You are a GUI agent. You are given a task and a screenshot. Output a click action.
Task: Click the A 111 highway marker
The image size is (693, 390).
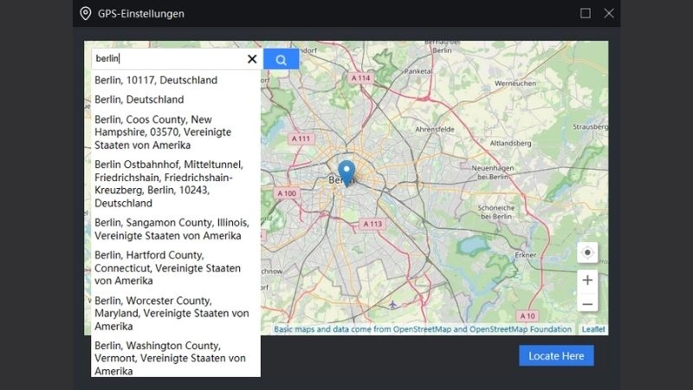point(301,139)
